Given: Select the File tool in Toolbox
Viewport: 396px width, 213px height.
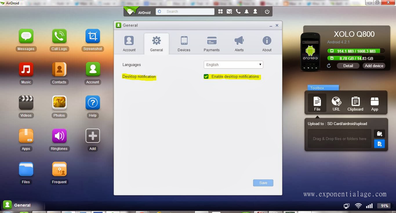Looking at the screenshot, I should click(x=317, y=103).
